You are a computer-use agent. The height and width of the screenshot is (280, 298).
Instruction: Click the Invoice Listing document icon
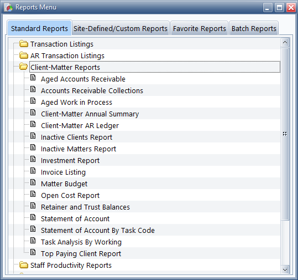33,171
